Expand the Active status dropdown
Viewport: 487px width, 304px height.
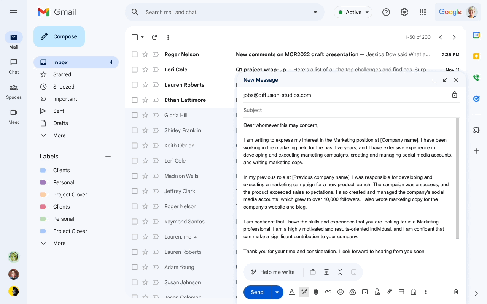(353, 12)
